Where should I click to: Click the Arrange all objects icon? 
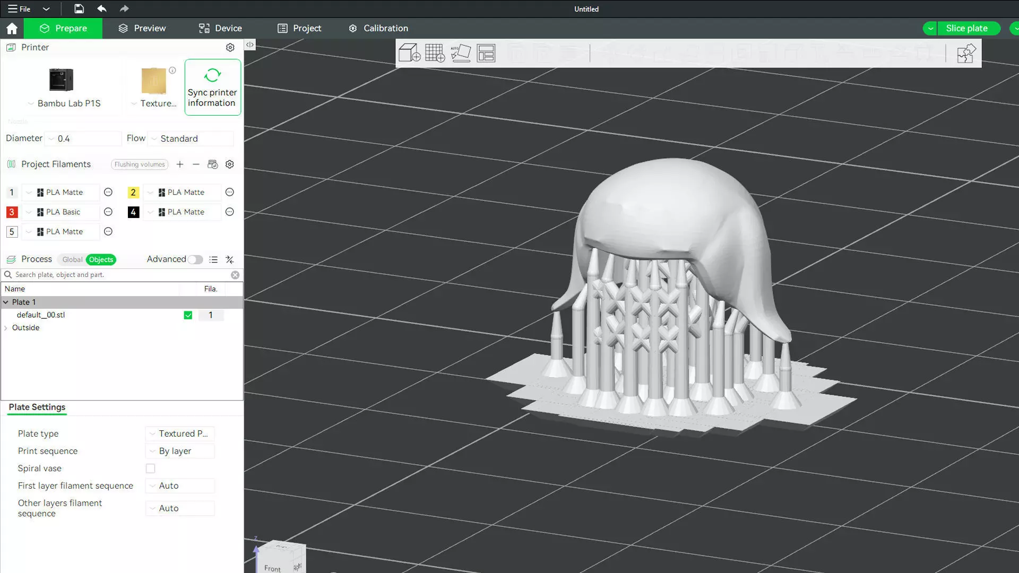point(486,53)
